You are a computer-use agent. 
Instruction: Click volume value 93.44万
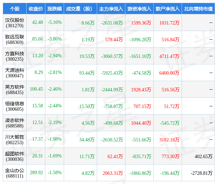[87, 73]
